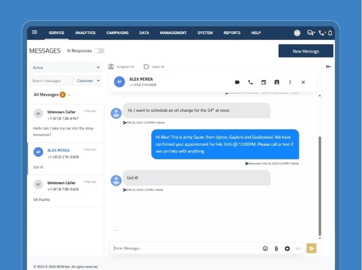The image size is (362, 270).
Task: Attach a file with the paperclip icon
Action: pyautogui.click(x=276, y=248)
